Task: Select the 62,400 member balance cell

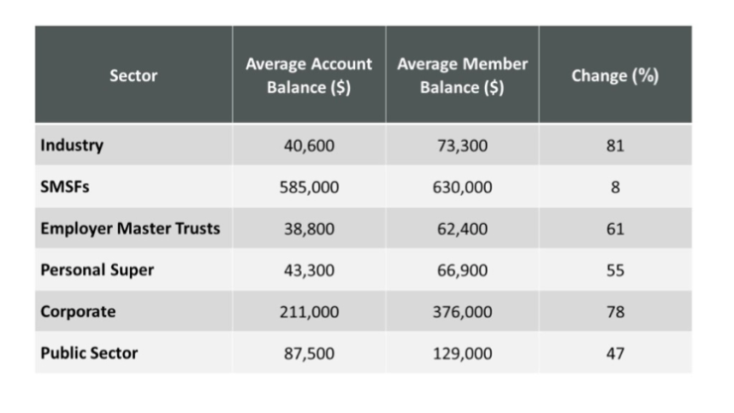Action: pos(462,229)
